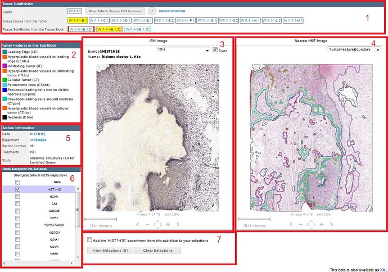Click ISH image pan/recenter control
The width and height of the screenshot is (388, 272).
tap(157, 224)
